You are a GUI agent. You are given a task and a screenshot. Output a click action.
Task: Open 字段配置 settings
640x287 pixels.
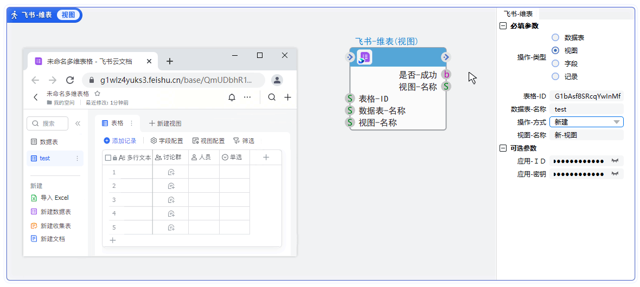(167, 141)
